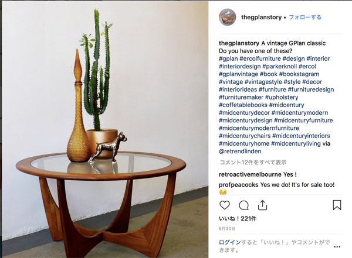
Task: Open thegplanstory username in header
Action: pos(261,17)
